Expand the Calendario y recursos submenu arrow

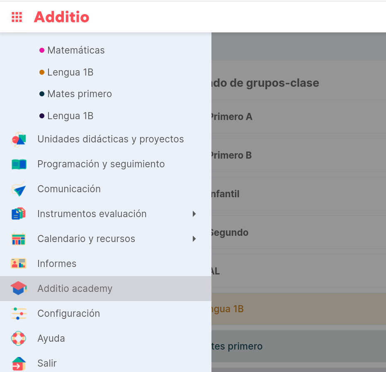point(194,239)
